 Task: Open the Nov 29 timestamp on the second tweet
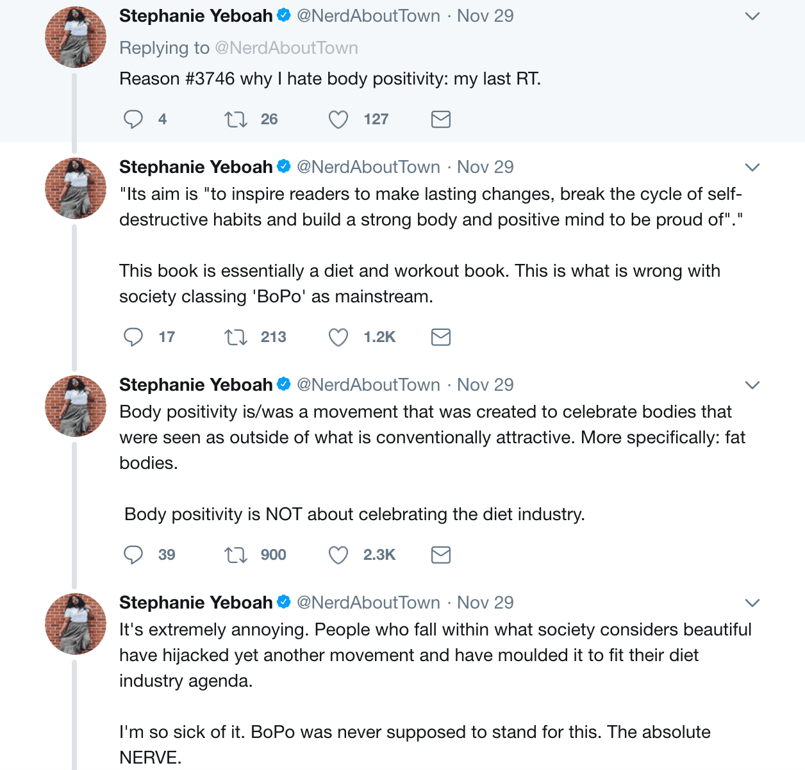click(485, 167)
